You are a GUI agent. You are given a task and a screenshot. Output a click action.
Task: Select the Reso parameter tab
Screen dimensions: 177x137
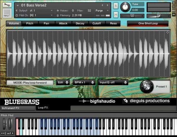(113, 23)
